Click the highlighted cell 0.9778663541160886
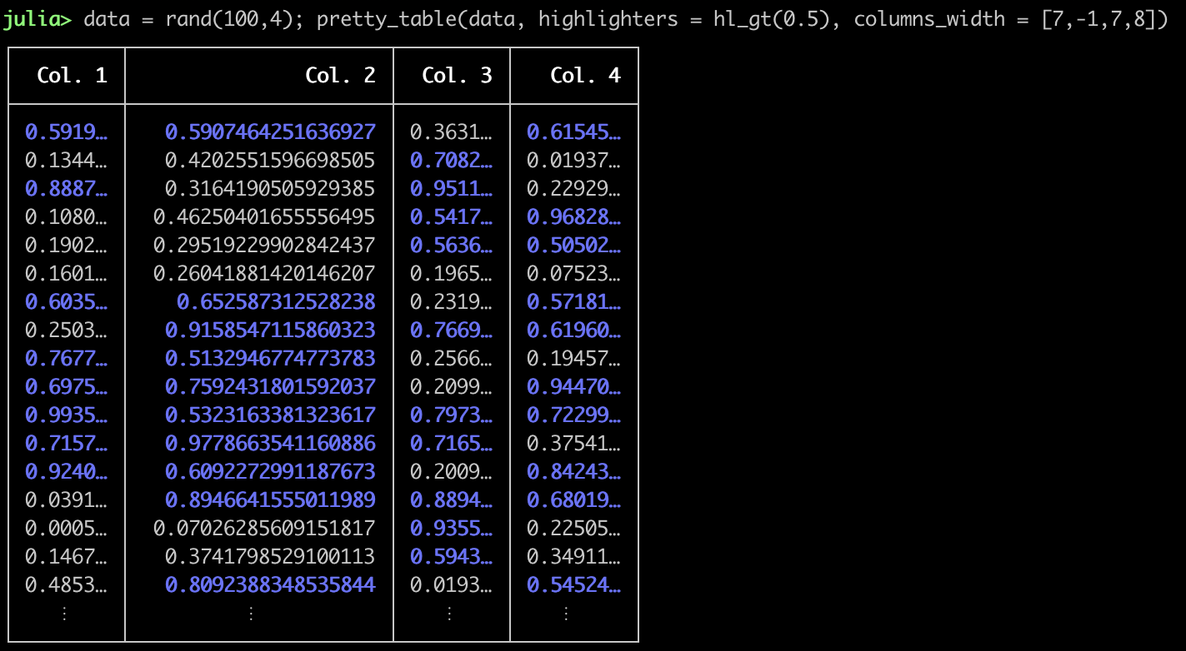Screen dimensions: 1186x651 [x=270, y=443]
